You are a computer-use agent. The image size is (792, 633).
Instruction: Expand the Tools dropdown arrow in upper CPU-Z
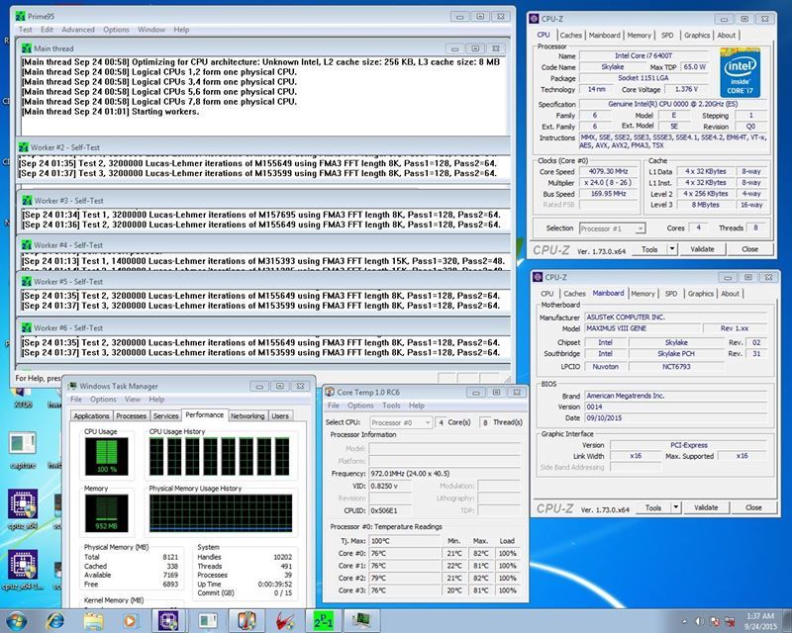tap(672, 249)
